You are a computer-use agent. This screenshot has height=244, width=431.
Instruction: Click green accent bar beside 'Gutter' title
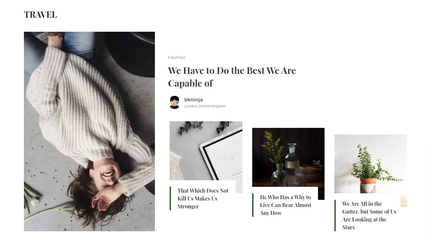(x=335, y=216)
